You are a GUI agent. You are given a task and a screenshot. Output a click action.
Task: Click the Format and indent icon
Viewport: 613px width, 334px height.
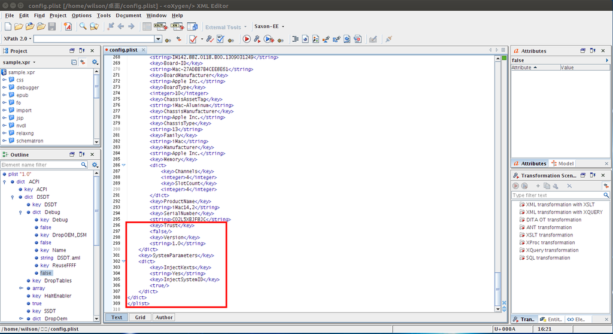point(295,39)
